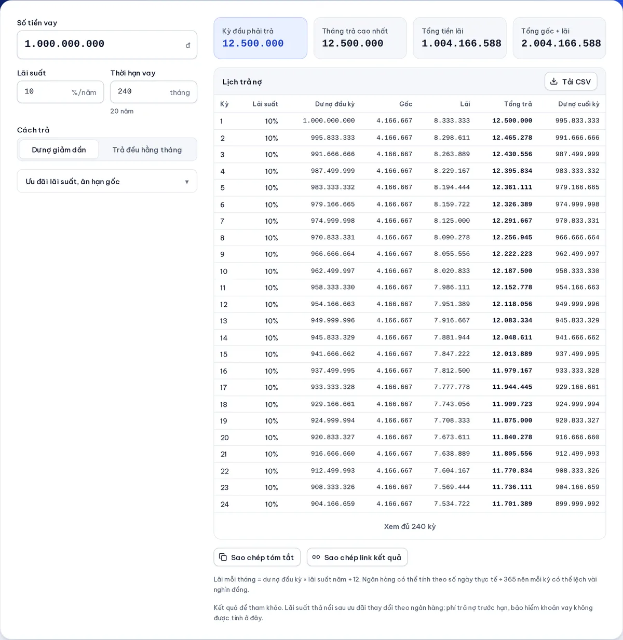Click the Gốc column header

(x=405, y=104)
